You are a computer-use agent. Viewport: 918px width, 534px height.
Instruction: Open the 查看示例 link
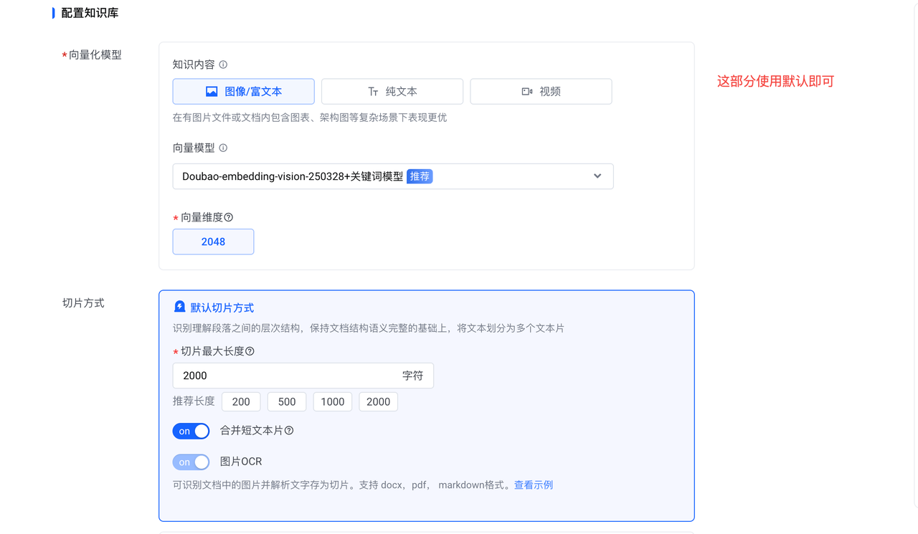pos(534,485)
